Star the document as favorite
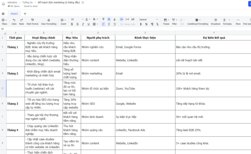The height and width of the screenshot is (154, 251). click(x=83, y=2)
